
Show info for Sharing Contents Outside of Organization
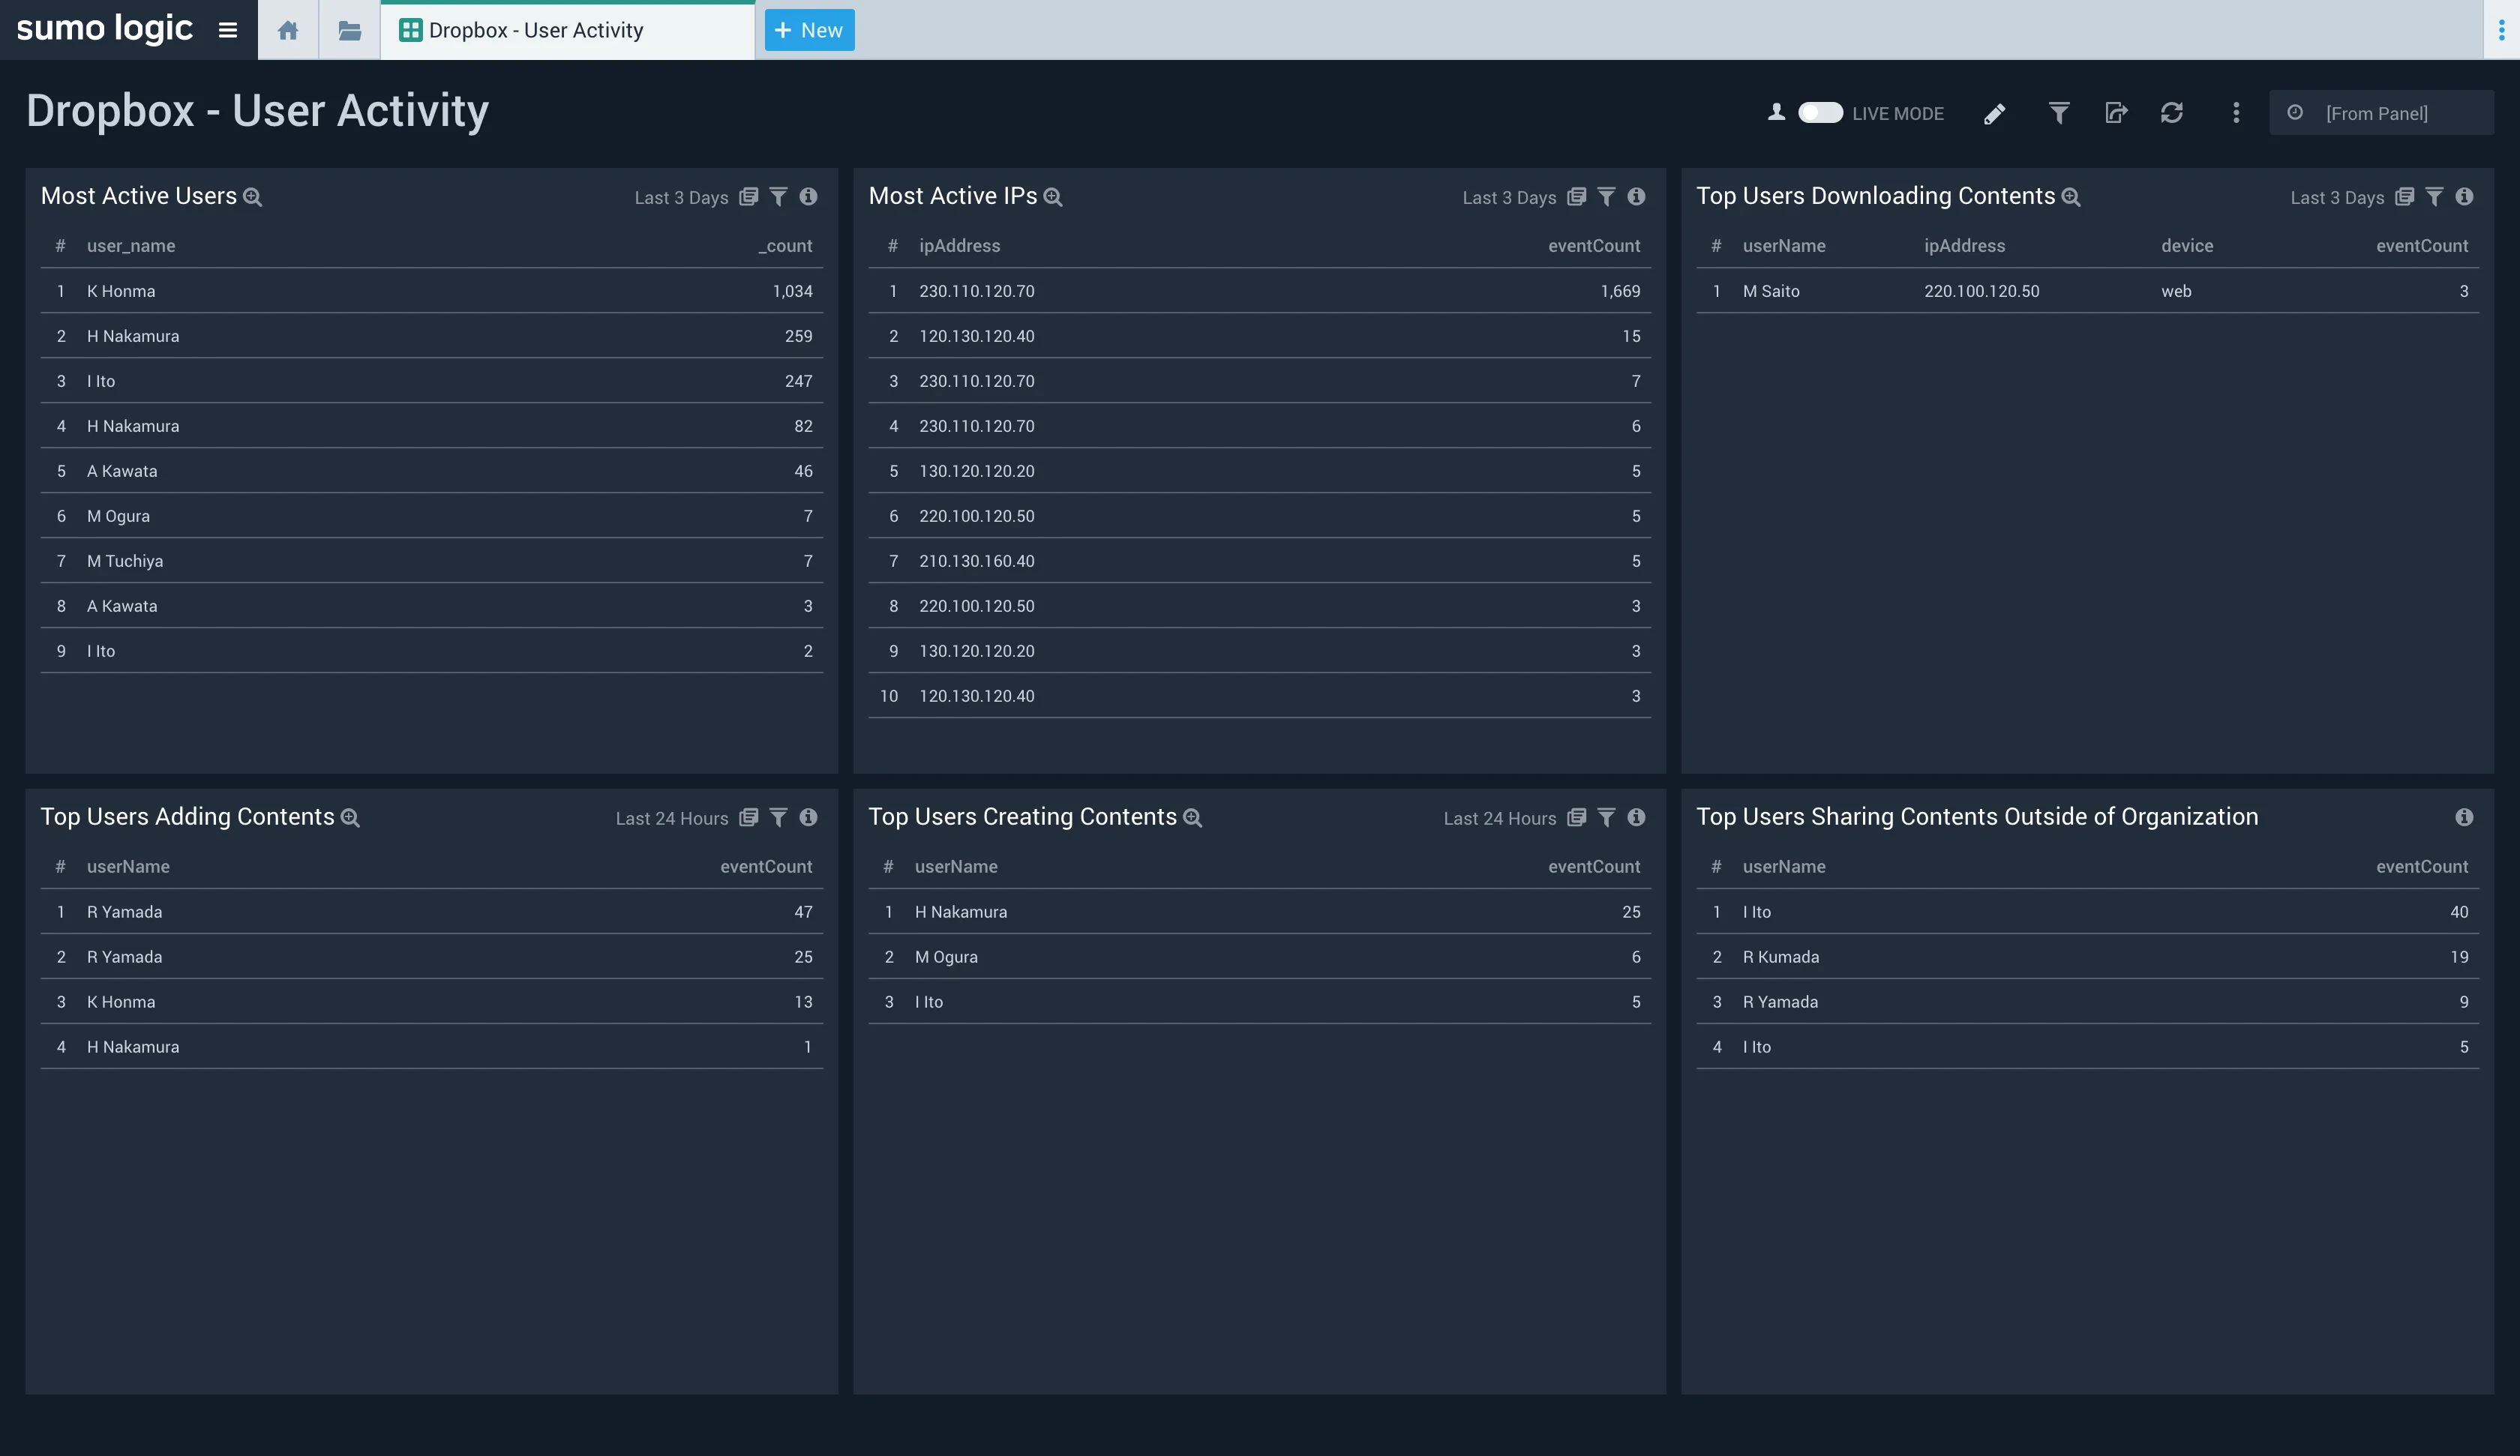pos(2464,818)
